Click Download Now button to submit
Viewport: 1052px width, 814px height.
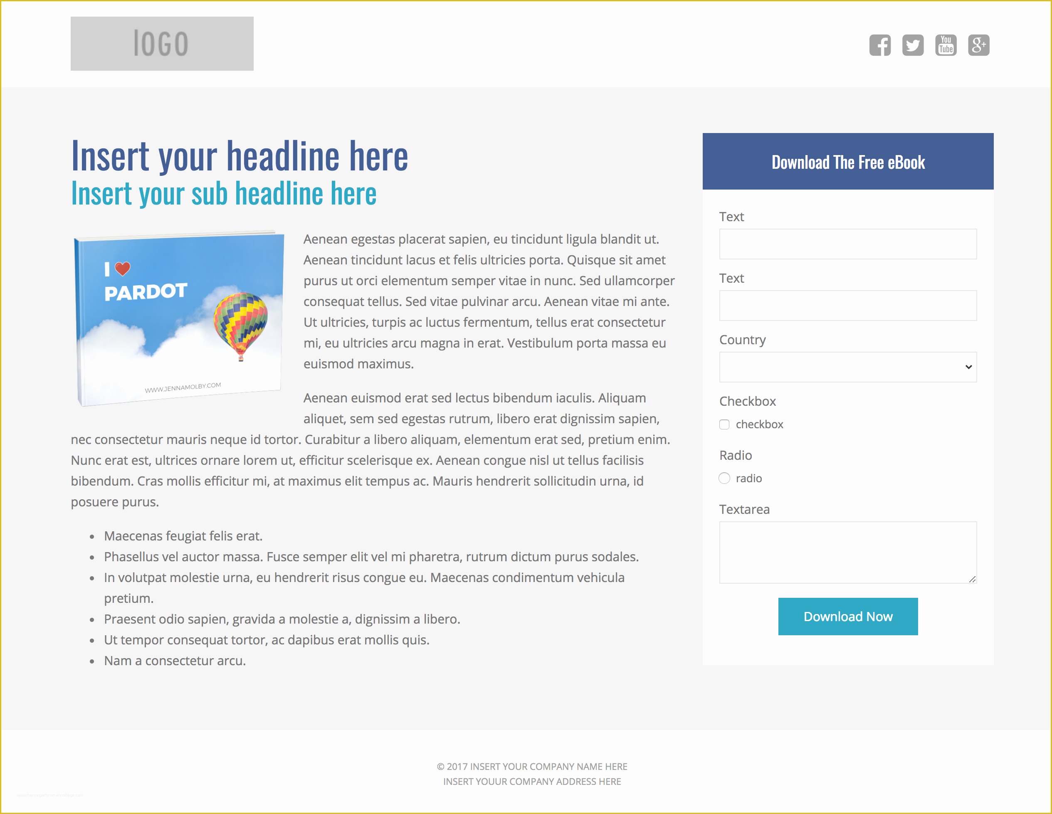pyautogui.click(x=847, y=615)
